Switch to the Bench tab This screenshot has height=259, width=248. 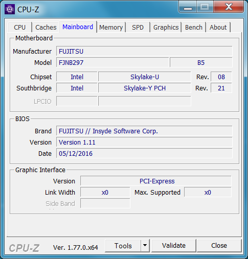[x=194, y=27]
